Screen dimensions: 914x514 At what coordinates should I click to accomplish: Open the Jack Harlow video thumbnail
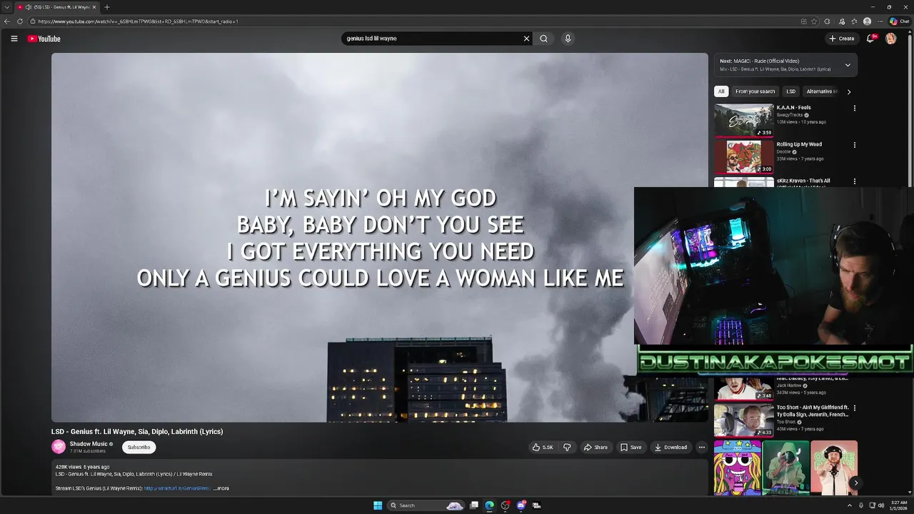tap(744, 388)
